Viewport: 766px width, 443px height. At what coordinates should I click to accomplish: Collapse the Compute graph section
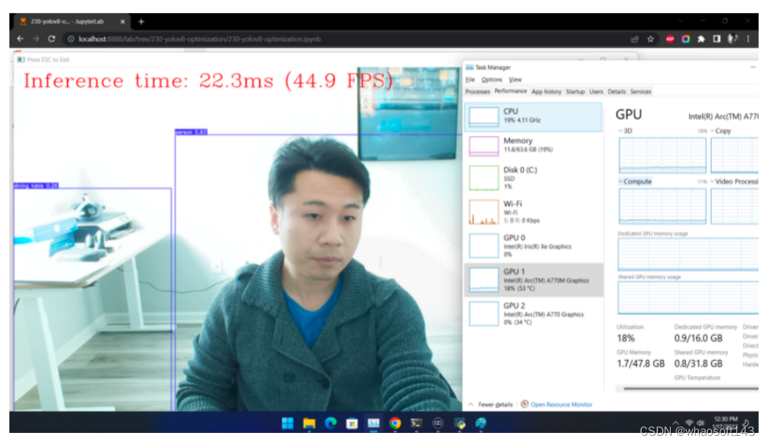(x=618, y=182)
